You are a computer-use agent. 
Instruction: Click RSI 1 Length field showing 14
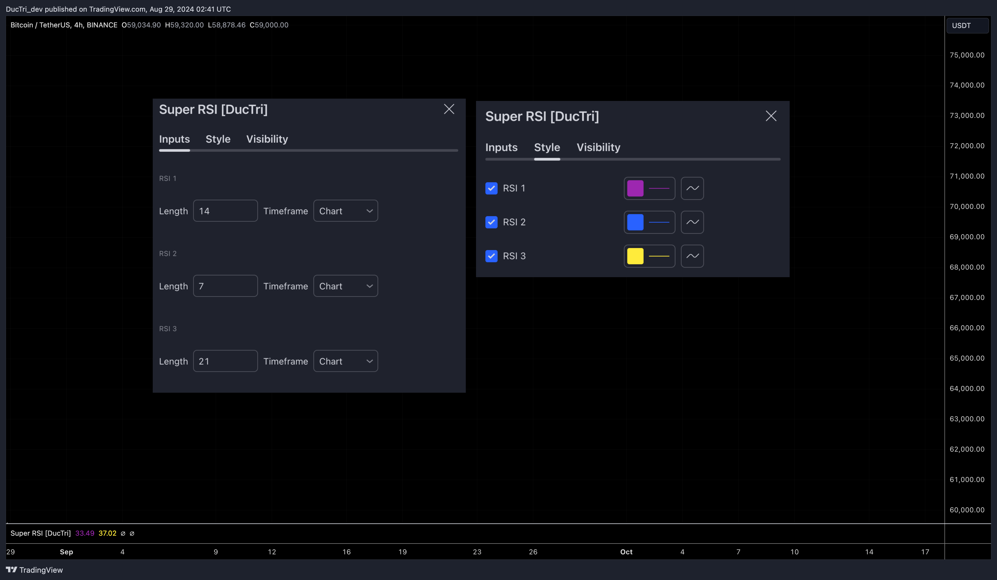click(225, 211)
